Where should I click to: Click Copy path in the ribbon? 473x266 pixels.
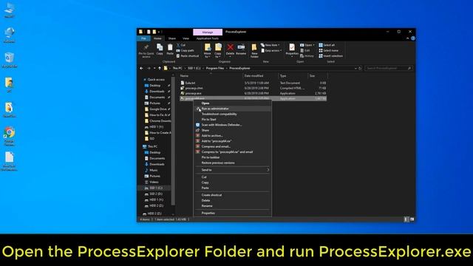tap(186, 51)
